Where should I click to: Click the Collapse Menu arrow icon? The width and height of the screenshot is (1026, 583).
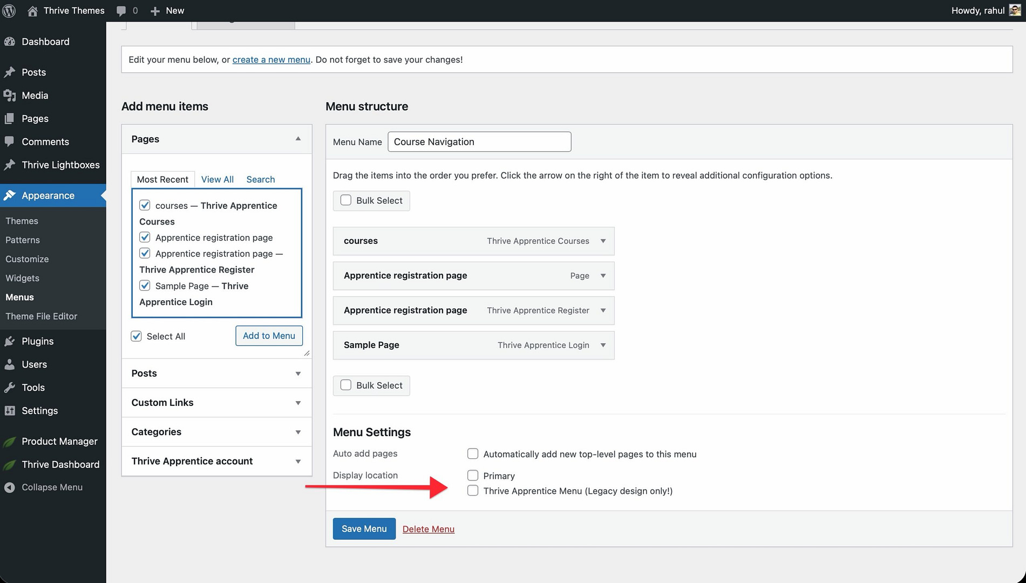tap(9, 487)
